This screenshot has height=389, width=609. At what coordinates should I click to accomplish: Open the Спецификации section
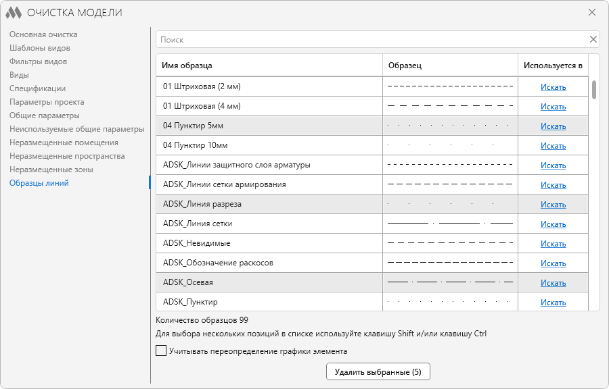[x=38, y=88]
